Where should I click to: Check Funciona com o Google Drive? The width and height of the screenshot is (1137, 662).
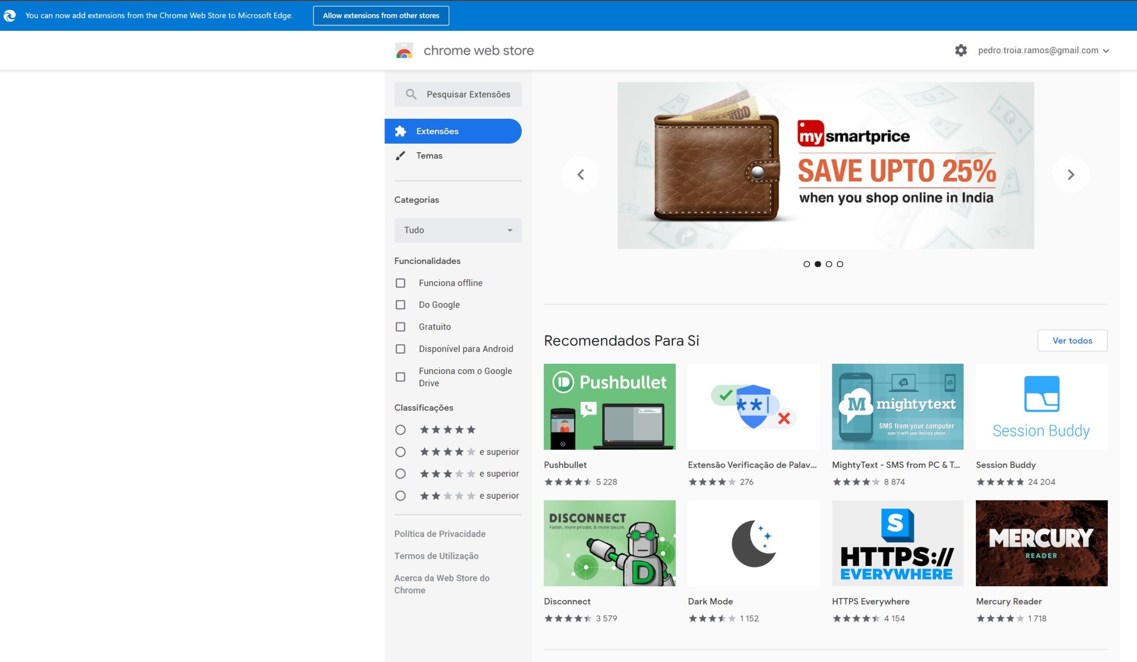[x=400, y=377]
